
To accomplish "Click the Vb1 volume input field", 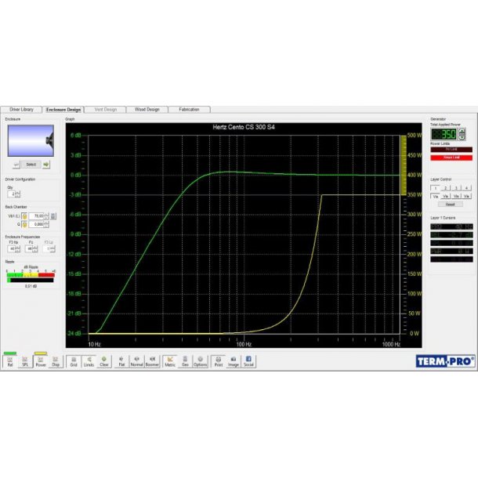I will [36, 216].
